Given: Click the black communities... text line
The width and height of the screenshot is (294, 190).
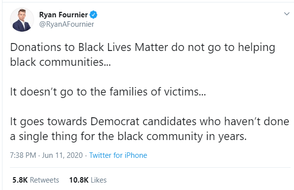Looking at the screenshot, I should 60,62.
